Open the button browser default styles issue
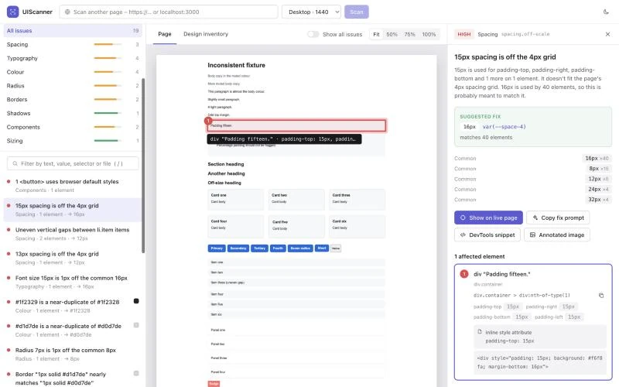This screenshot has width=619, height=387. coord(73,186)
